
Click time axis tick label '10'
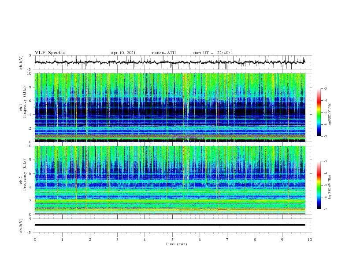310,240
